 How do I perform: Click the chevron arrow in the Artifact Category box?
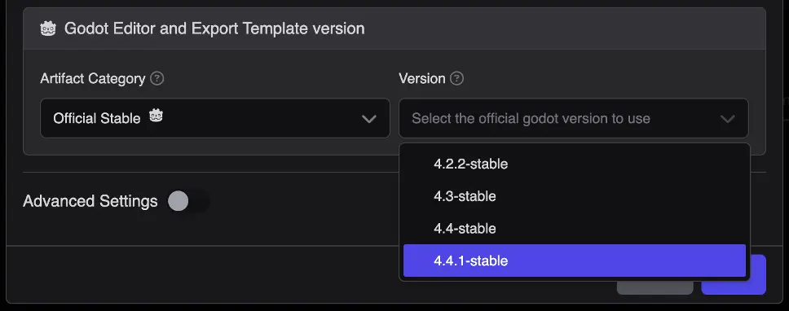[x=369, y=119]
